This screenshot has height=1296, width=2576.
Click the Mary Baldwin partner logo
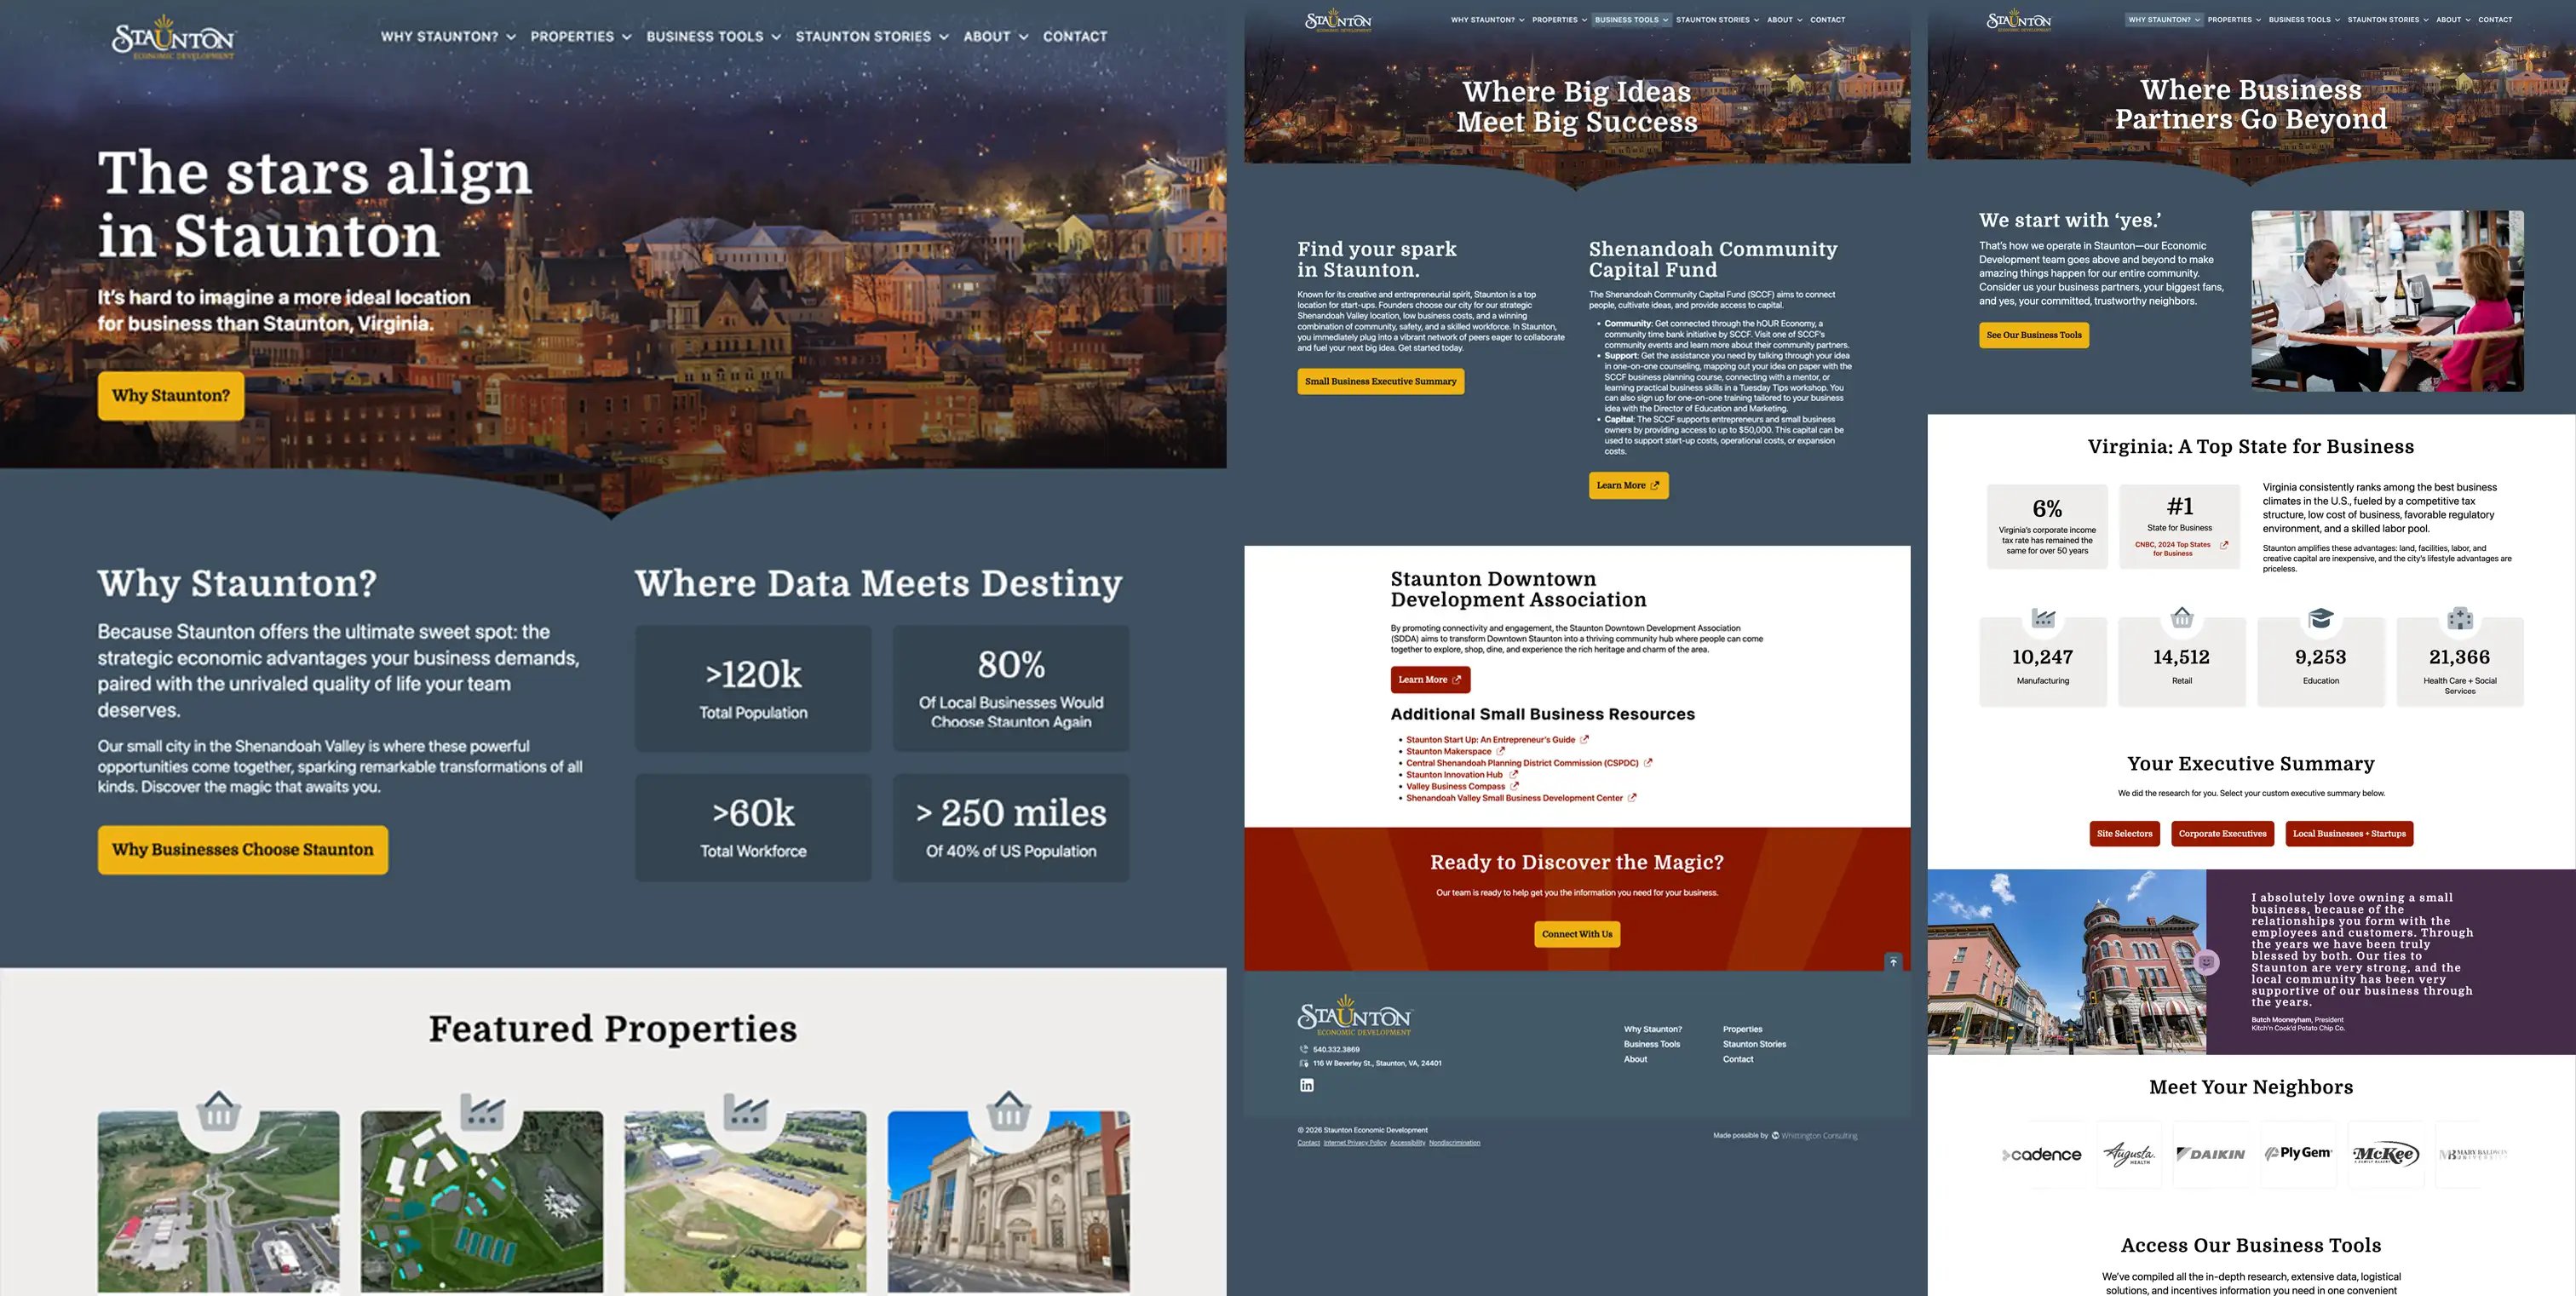(2472, 1154)
